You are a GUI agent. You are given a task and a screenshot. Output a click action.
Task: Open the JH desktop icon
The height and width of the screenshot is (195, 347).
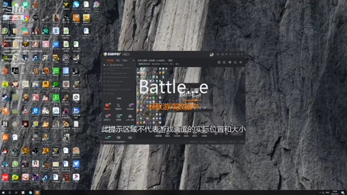coord(5,124)
